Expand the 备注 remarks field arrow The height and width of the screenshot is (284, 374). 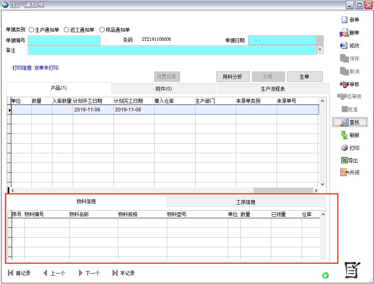coord(320,50)
